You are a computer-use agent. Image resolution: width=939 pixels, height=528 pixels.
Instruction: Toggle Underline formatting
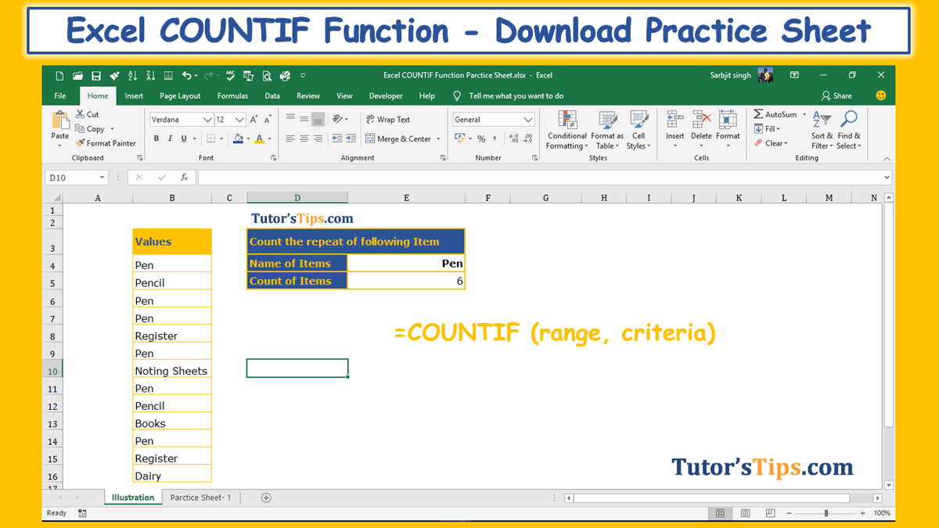click(x=184, y=138)
